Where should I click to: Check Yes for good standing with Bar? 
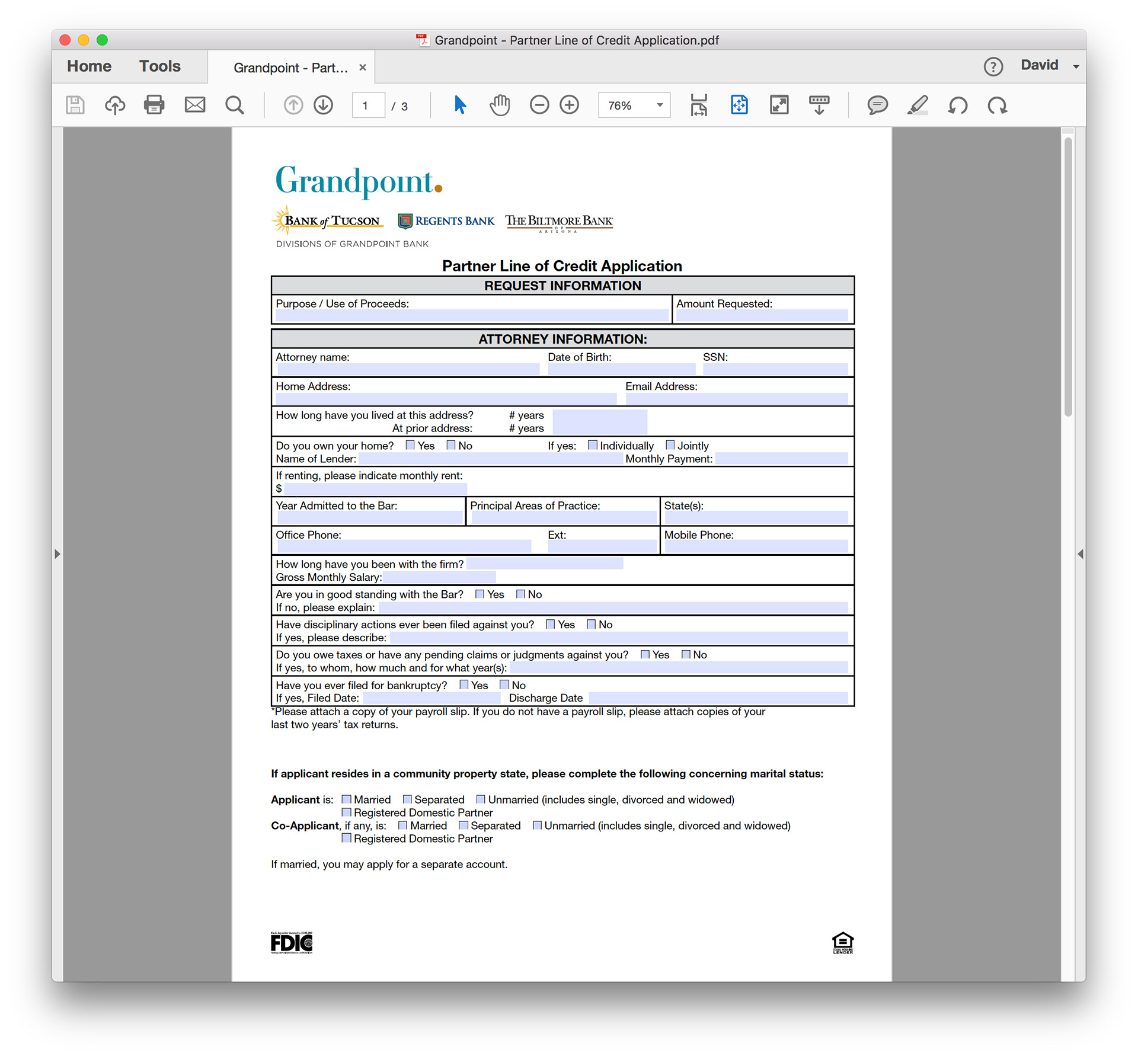click(x=480, y=594)
